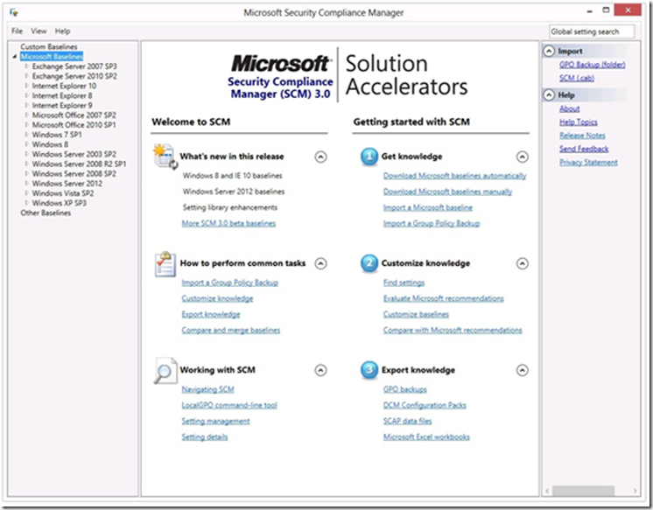Open the Help Topics link
The width and height of the screenshot is (653, 510).
coord(579,122)
